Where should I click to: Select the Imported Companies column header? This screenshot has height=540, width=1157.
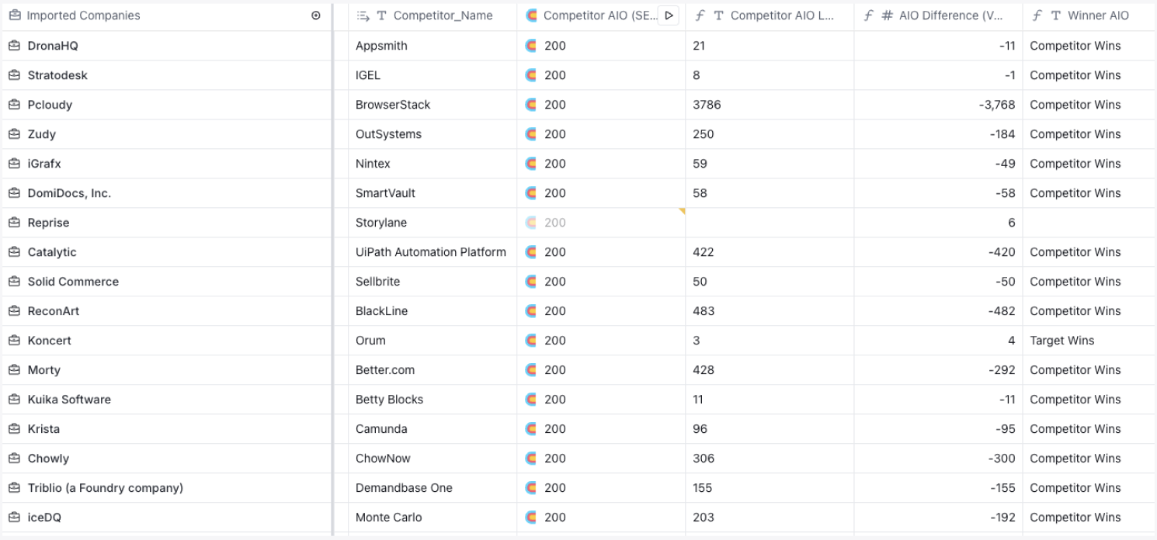click(83, 16)
